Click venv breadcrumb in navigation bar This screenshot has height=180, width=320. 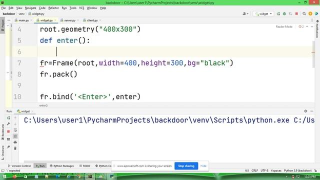tap(21, 14)
